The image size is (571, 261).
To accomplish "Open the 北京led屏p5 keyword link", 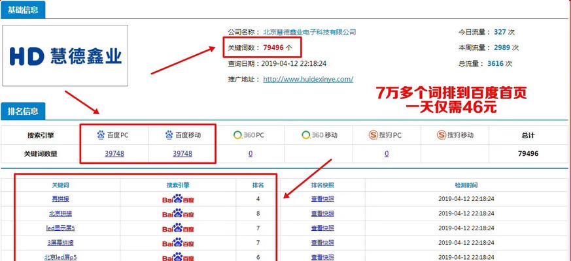I will click(x=60, y=257).
